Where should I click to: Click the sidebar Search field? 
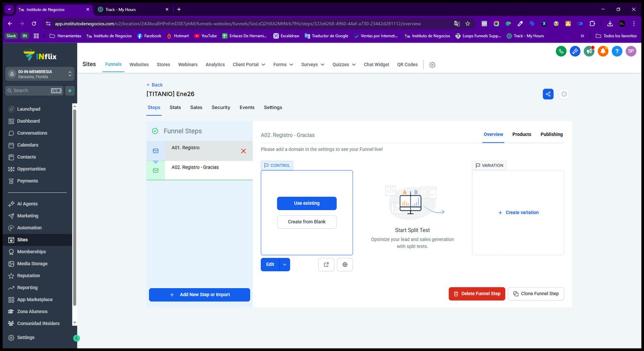pyautogui.click(x=34, y=91)
